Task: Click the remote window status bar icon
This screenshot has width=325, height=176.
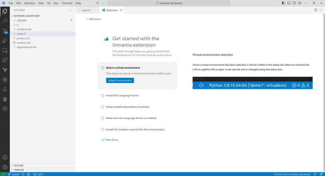Action: [3, 174]
